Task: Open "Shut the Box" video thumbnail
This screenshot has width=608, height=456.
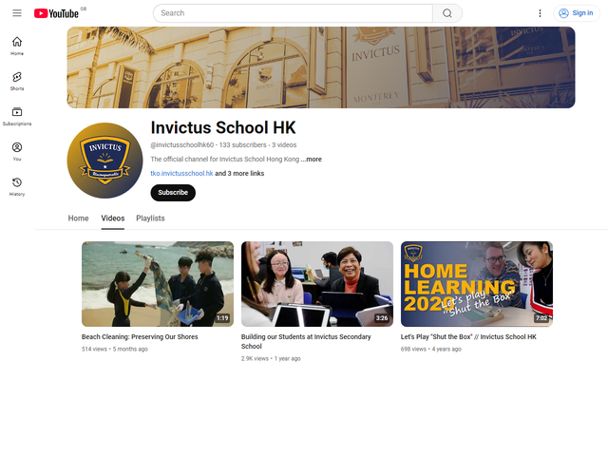Action: tap(476, 284)
